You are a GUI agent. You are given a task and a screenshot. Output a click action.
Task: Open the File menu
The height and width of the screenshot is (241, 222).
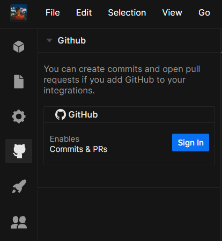point(53,12)
